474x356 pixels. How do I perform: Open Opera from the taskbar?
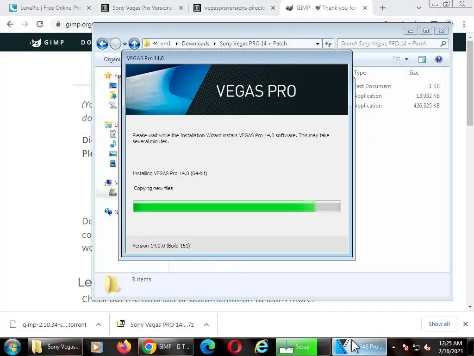(235, 347)
